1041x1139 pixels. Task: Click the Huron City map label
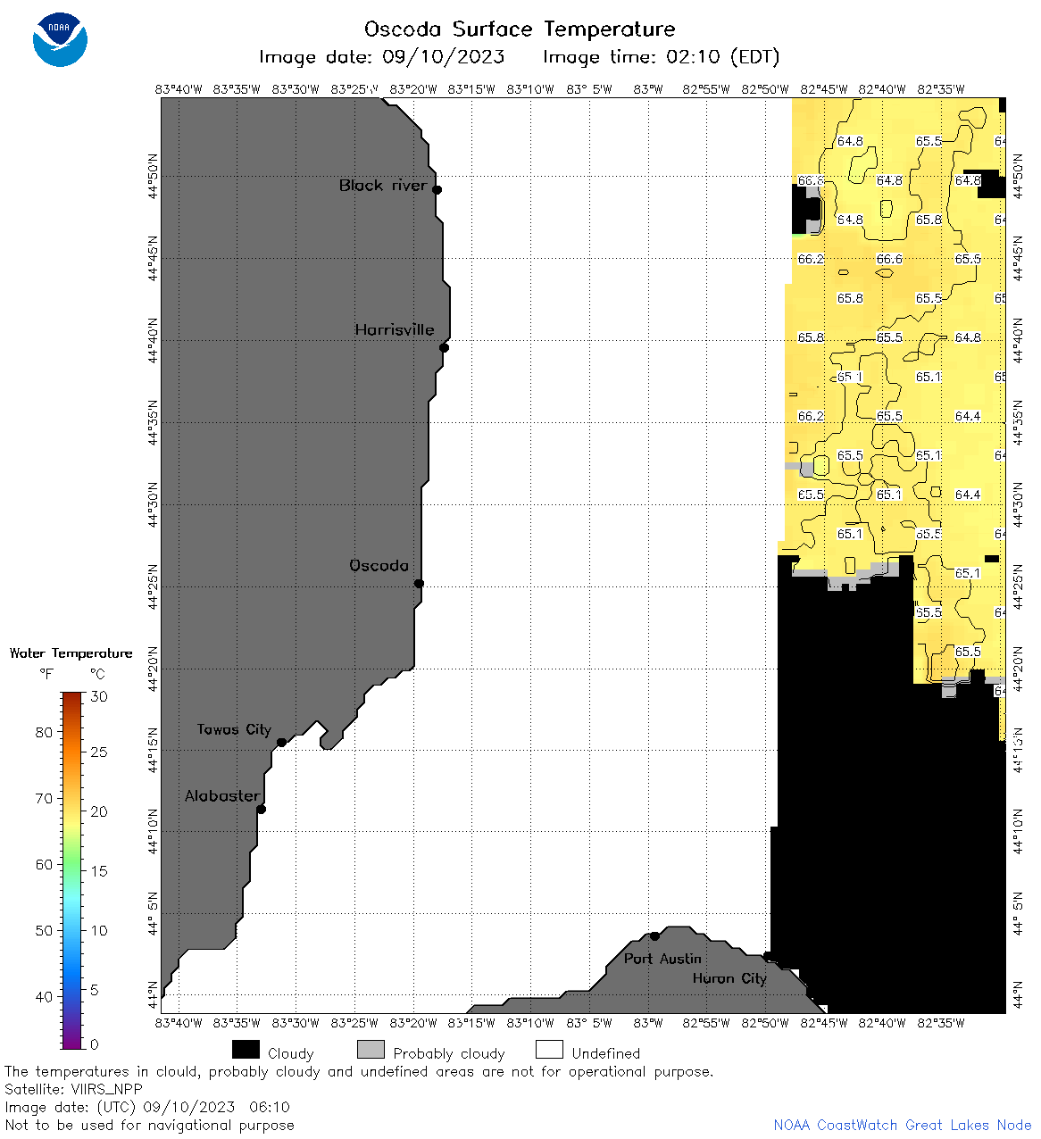point(729,977)
